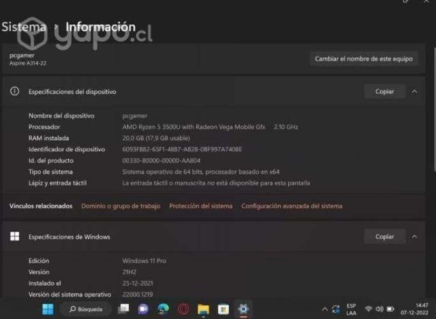
Task: Click the settings page vertical scrollbar
Action: click(x=435, y=110)
